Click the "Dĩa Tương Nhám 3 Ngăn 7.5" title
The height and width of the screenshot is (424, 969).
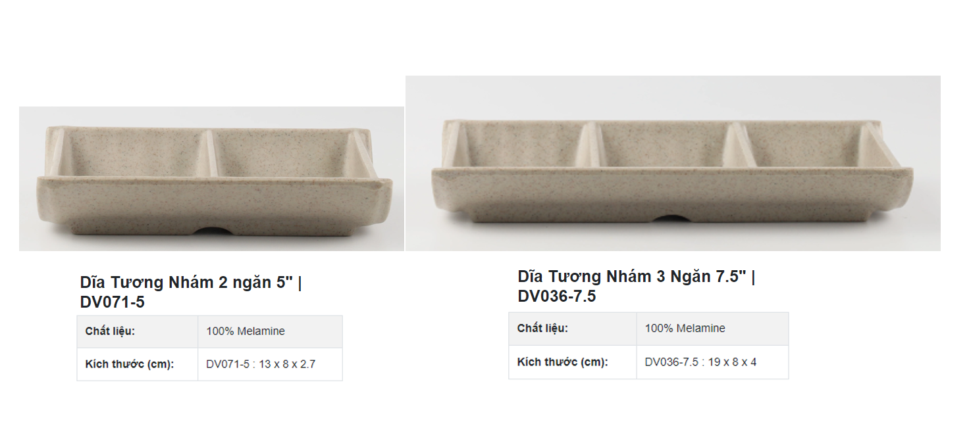click(x=632, y=277)
